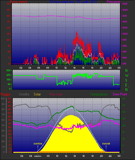135x160 pixels.
Task: Click the red "Forza vento" axis title
Action: 18,2
